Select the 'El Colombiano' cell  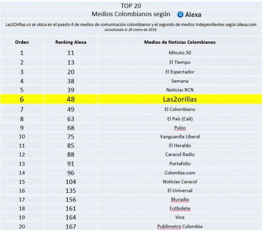(x=180, y=109)
